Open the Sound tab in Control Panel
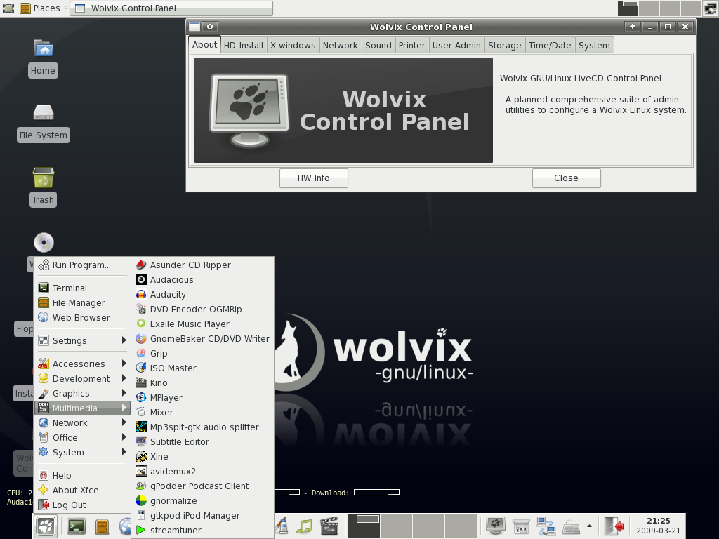 pyautogui.click(x=378, y=46)
